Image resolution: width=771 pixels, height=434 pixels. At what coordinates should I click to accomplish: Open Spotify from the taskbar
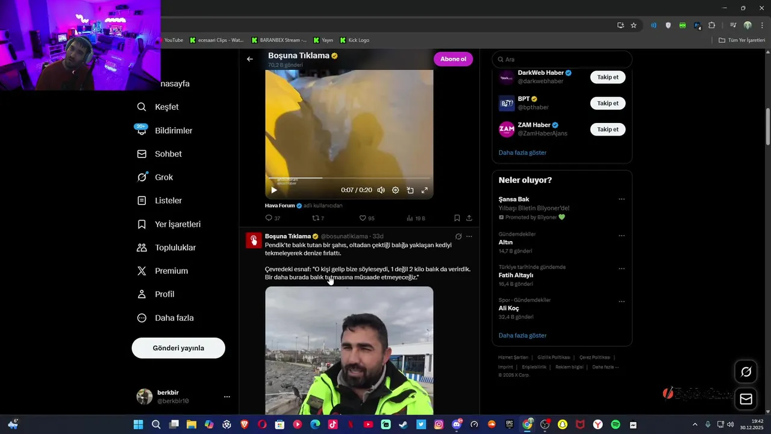[x=616, y=424]
